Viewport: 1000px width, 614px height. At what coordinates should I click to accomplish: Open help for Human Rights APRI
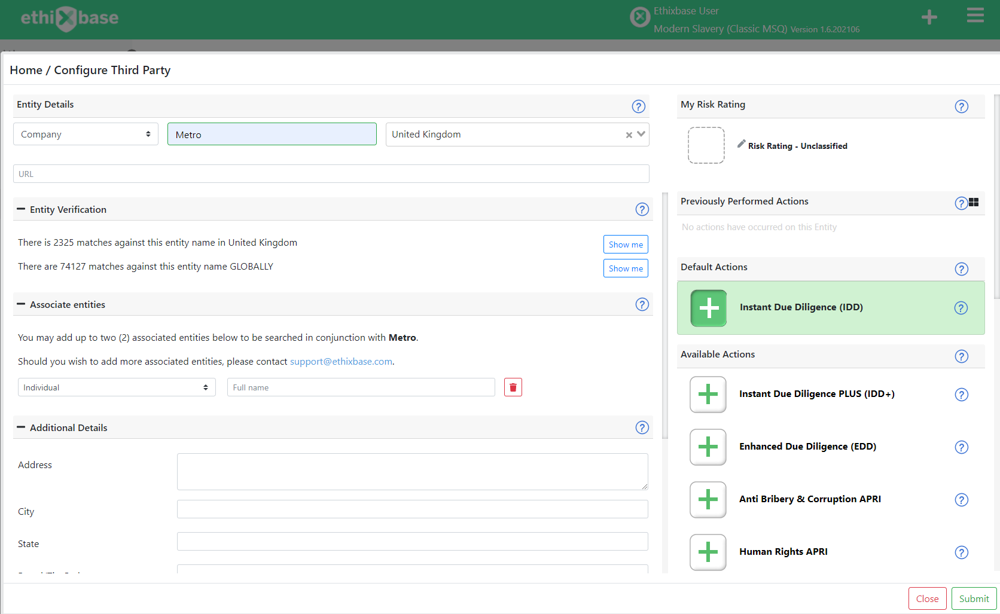(x=961, y=552)
